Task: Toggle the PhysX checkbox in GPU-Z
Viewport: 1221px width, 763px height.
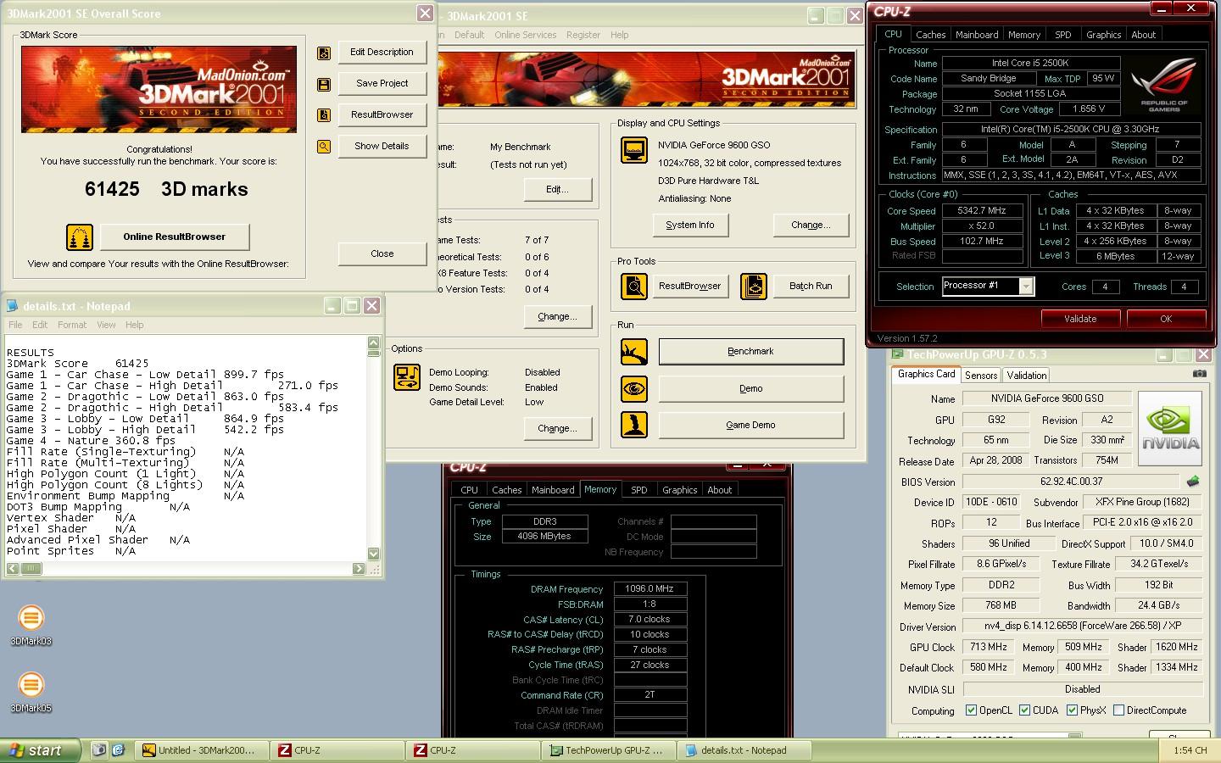Action: coord(1072,710)
